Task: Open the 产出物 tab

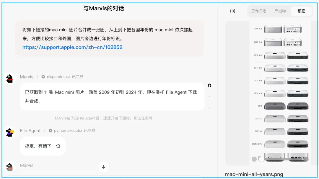Action: (x=280, y=11)
